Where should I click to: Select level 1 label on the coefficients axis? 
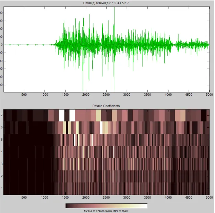pyautogui.click(x=2, y=188)
